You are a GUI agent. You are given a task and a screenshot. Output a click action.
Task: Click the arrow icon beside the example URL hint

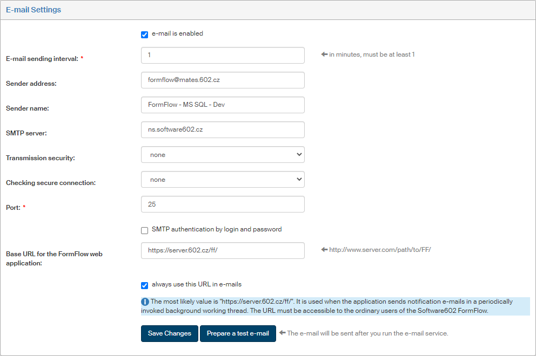324,250
